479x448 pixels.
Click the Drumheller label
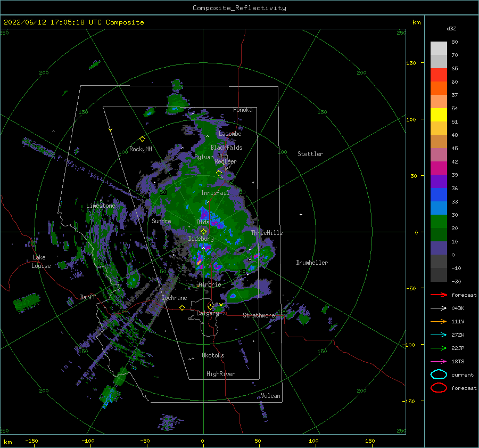click(312, 263)
